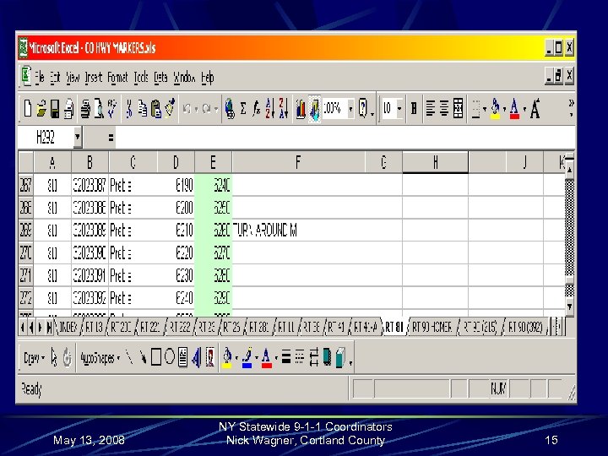
Task: Center text with the toolbar icon
Action: [444, 108]
